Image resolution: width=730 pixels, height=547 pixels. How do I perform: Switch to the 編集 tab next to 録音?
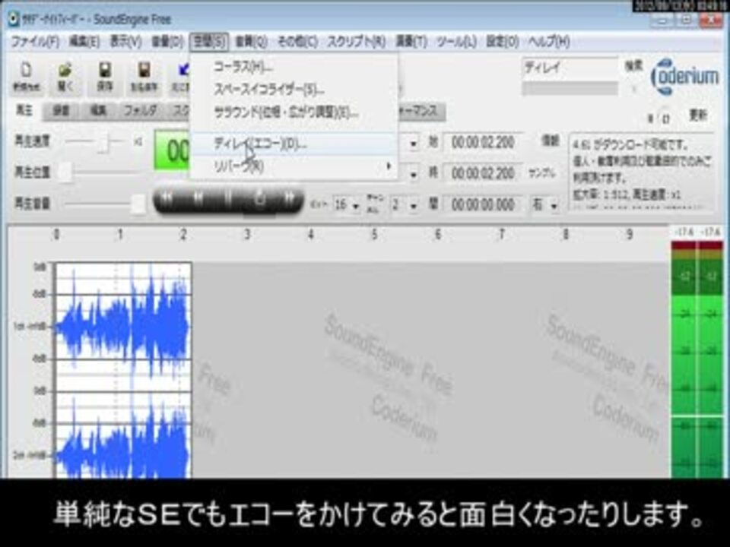click(98, 111)
